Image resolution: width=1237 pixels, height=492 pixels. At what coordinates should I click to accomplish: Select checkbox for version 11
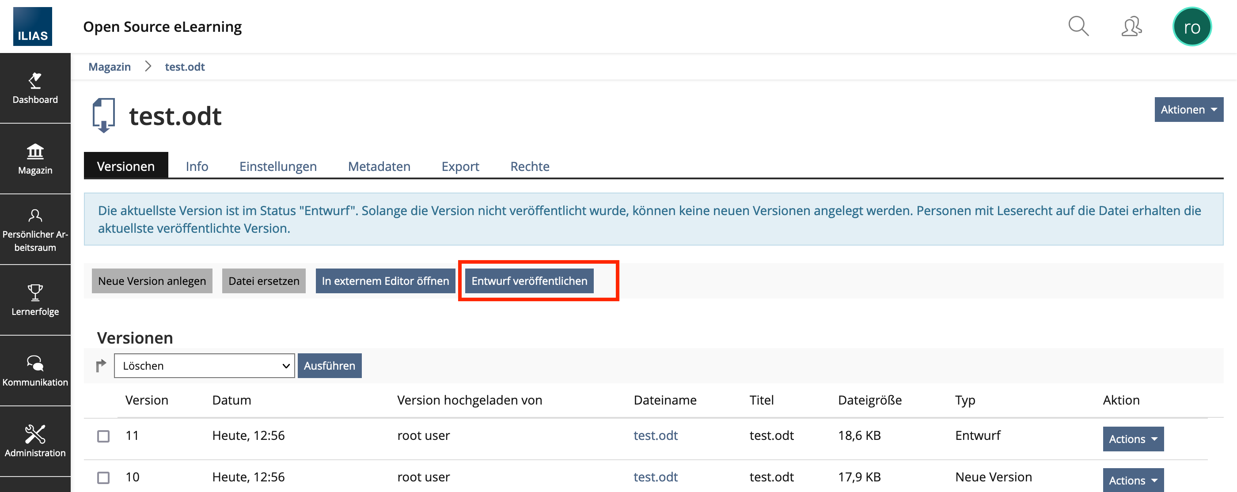(103, 436)
